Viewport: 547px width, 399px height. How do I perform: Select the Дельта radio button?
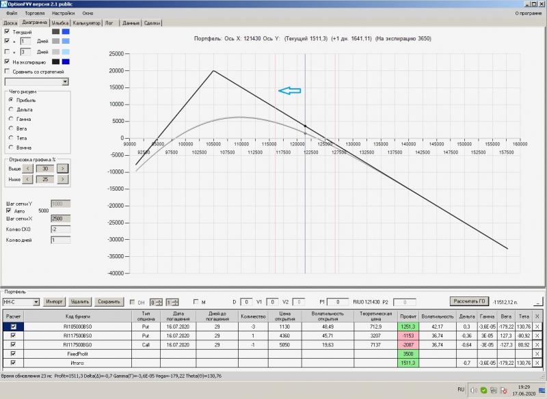point(11,109)
